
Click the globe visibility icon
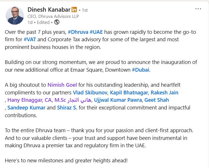(x=57, y=22)
